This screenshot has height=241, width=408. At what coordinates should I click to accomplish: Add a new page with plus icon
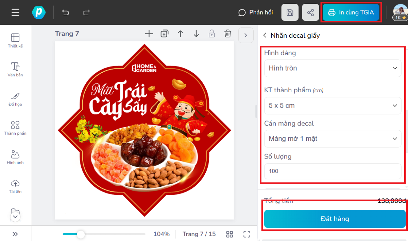[149, 34]
